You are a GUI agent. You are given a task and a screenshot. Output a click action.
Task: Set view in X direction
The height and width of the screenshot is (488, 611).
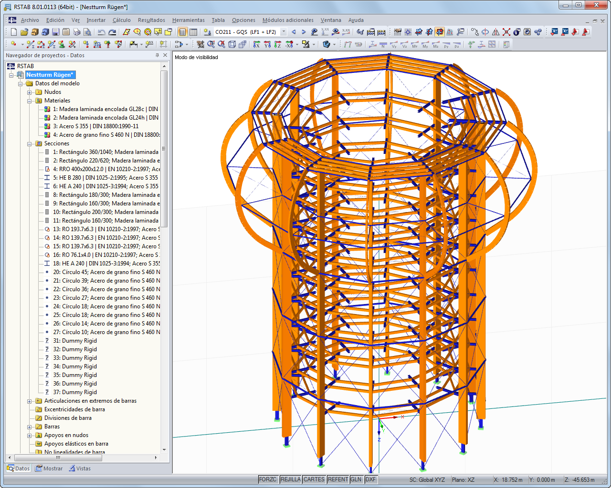tap(256, 44)
